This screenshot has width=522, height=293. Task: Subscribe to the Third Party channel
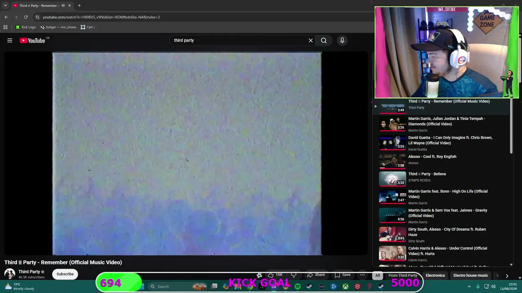65,274
